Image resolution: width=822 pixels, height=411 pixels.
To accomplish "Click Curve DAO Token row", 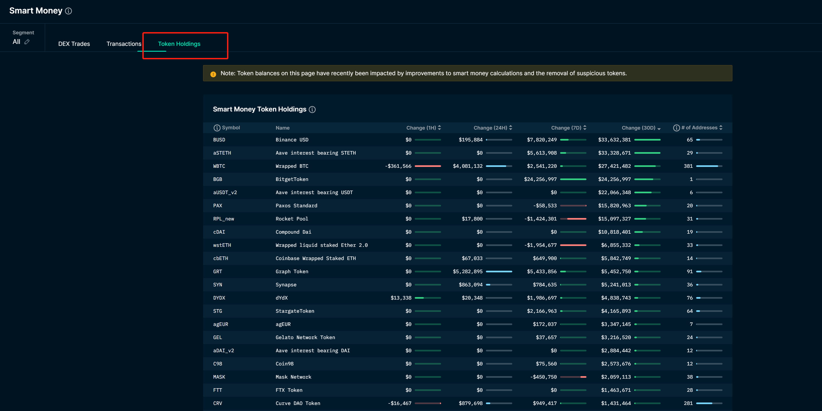I will point(297,403).
